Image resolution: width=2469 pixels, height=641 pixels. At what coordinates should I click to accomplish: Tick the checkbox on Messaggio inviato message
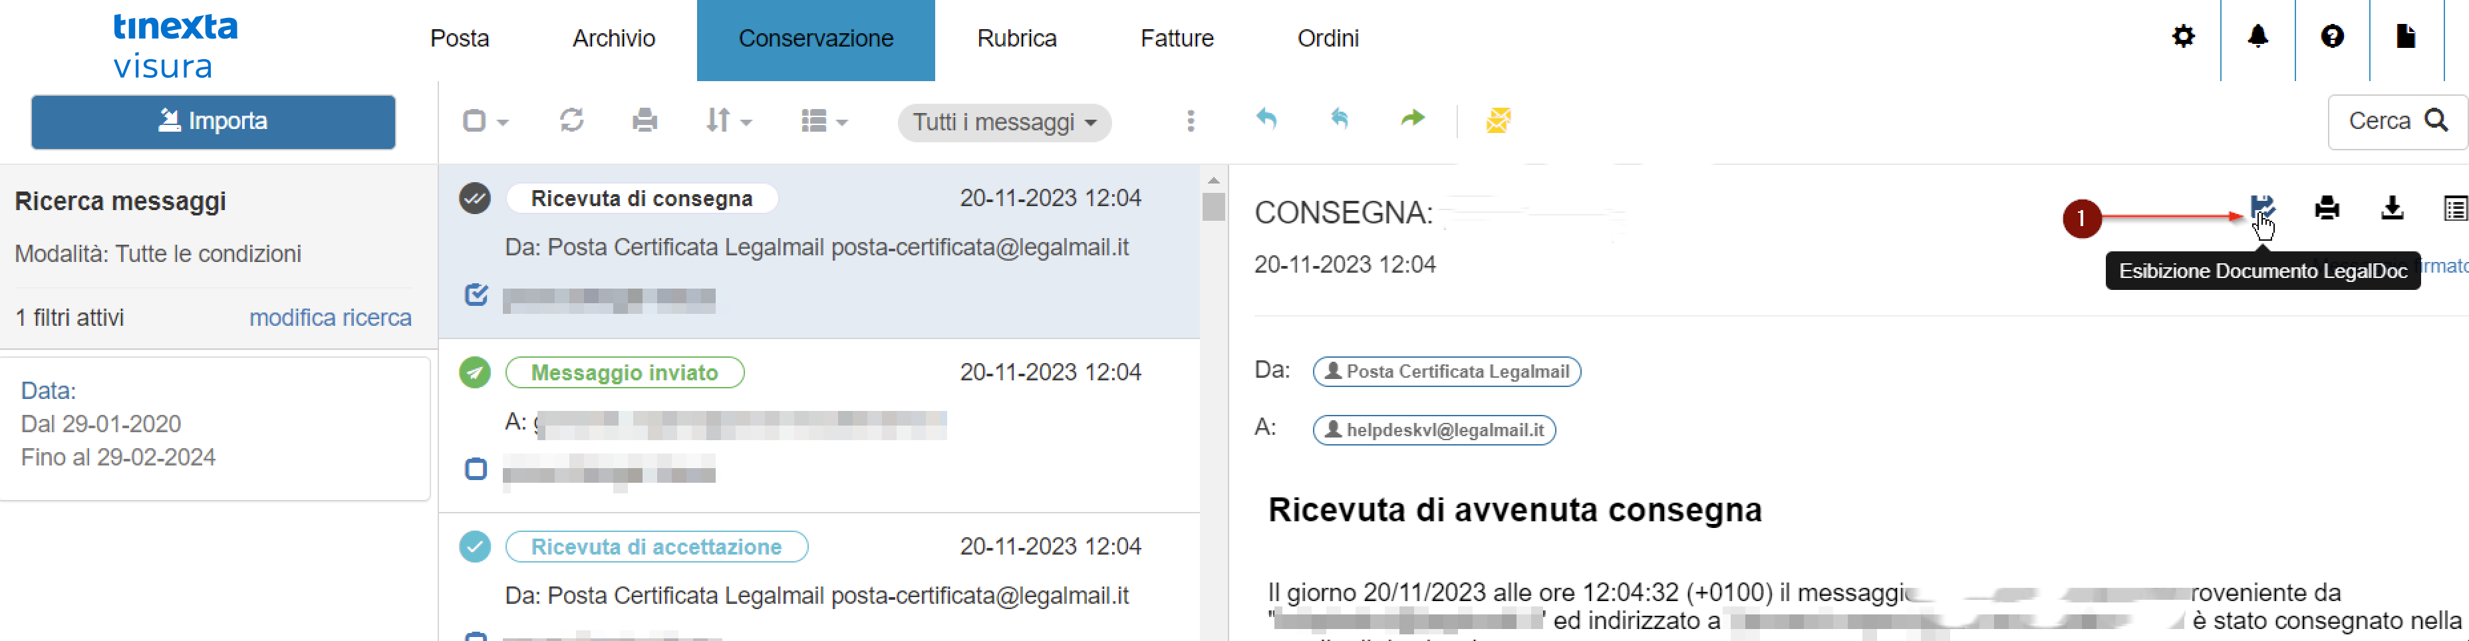click(x=476, y=469)
